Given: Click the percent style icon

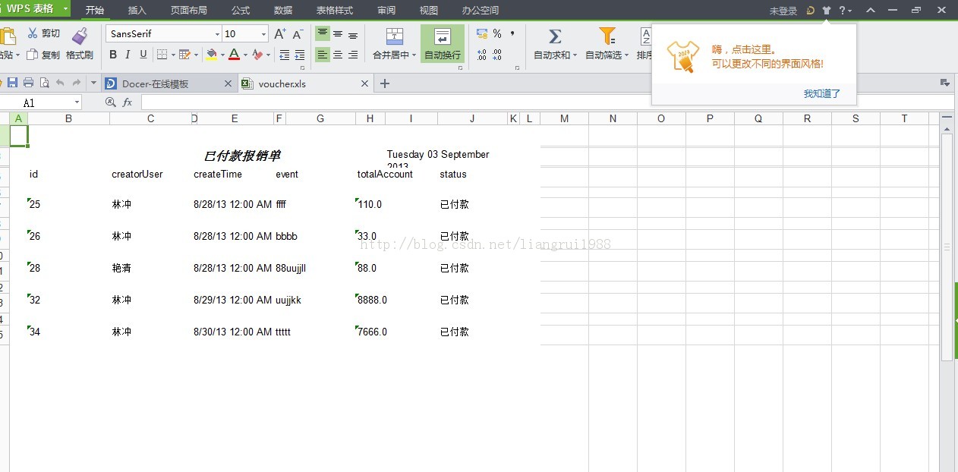Looking at the screenshot, I should [497, 34].
